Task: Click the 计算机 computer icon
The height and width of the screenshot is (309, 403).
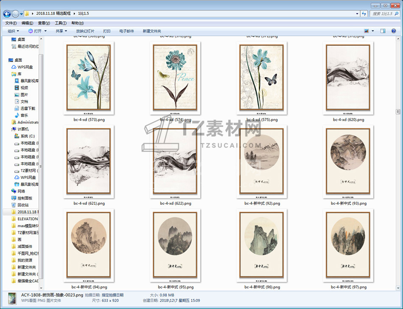Action: coord(14,129)
